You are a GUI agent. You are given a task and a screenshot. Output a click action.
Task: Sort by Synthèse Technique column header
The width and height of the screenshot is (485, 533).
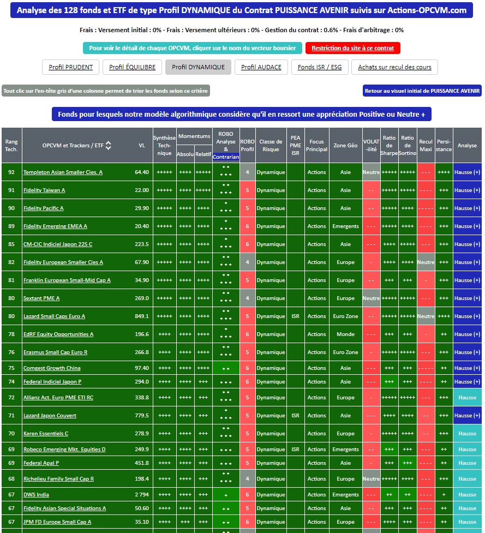click(x=165, y=146)
